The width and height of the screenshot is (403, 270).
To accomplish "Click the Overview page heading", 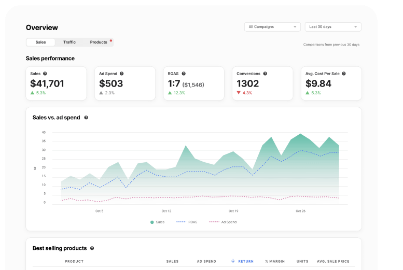I will coord(42,27).
